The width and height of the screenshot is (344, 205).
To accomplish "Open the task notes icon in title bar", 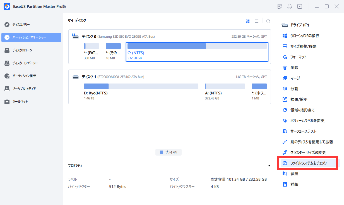I will click(x=280, y=6).
